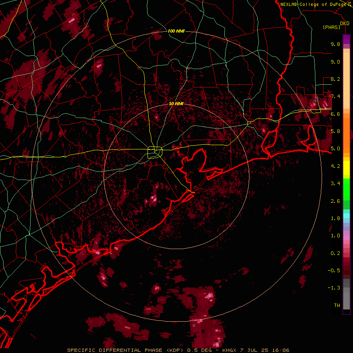The image size is (353, 353).
Task: Click the [PHAS] label above the color bar
Action: [x=331, y=27]
